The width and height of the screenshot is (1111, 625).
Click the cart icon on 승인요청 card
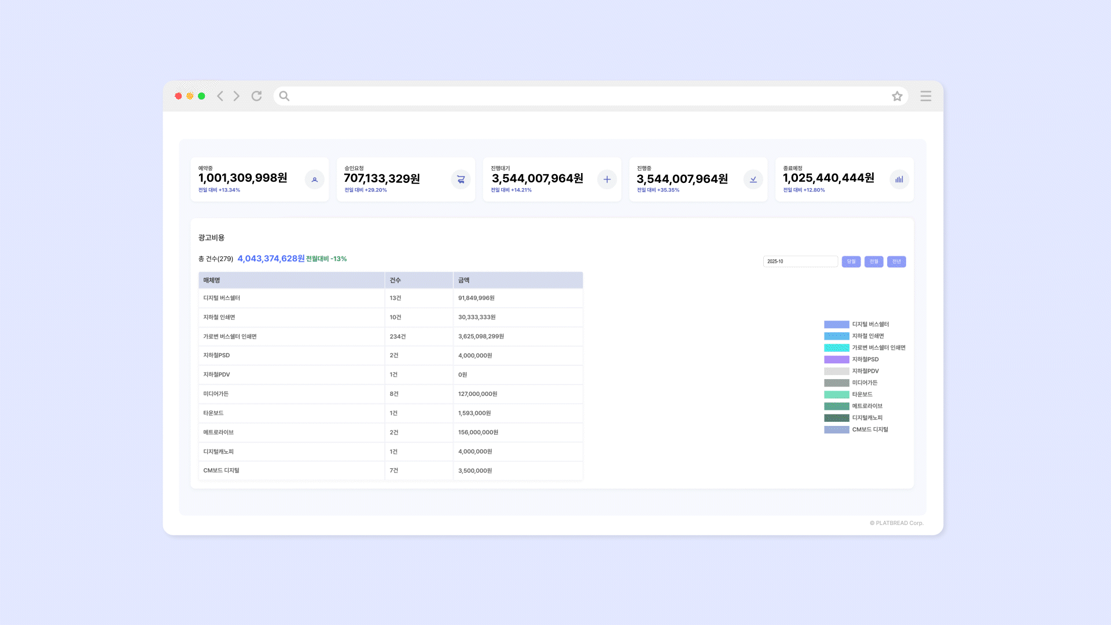(x=461, y=179)
